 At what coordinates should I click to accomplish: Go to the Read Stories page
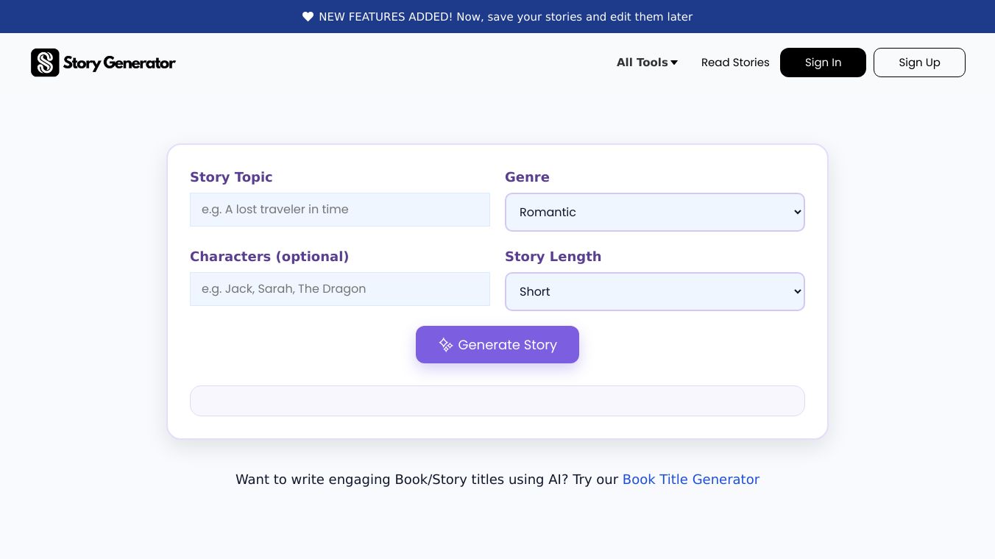point(734,63)
